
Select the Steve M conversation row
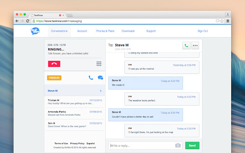pyautogui.click(x=75, y=90)
